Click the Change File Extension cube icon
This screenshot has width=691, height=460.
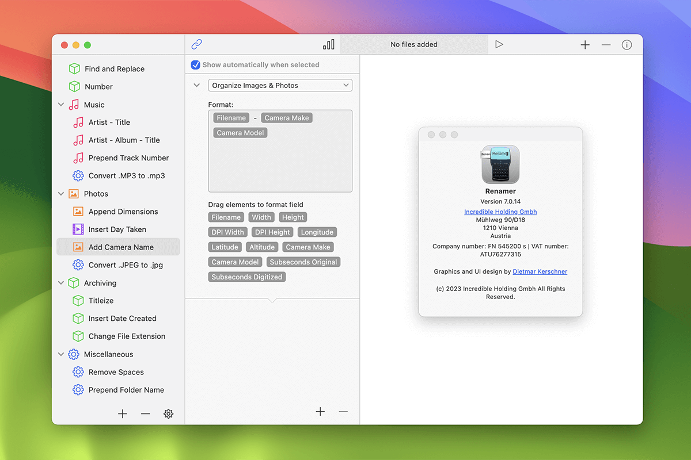coord(78,336)
